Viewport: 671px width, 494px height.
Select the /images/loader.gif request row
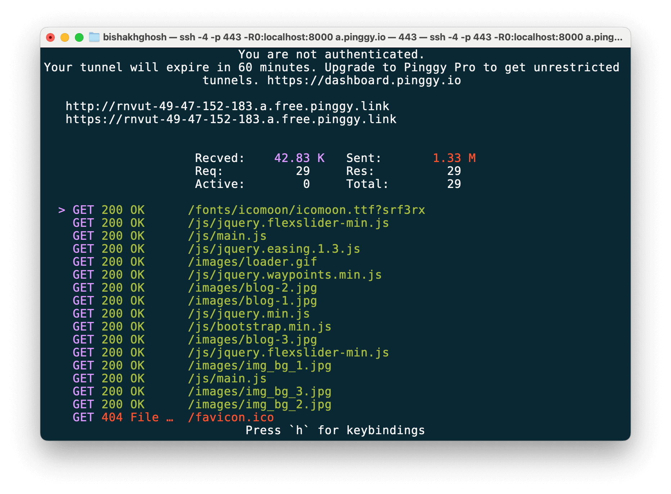point(195,262)
